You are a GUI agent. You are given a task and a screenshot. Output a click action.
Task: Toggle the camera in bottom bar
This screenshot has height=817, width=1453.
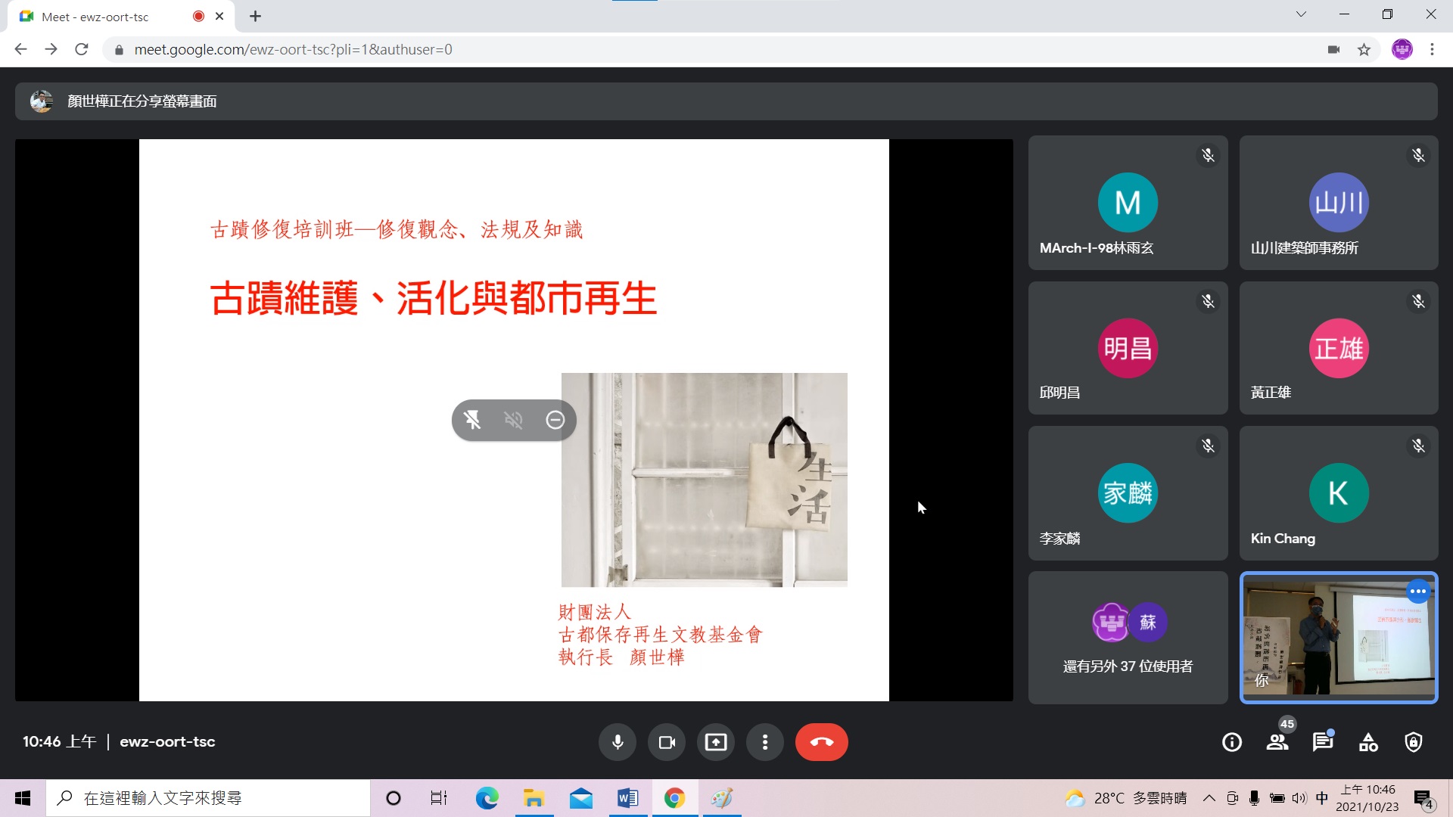pyautogui.click(x=667, y=742)
